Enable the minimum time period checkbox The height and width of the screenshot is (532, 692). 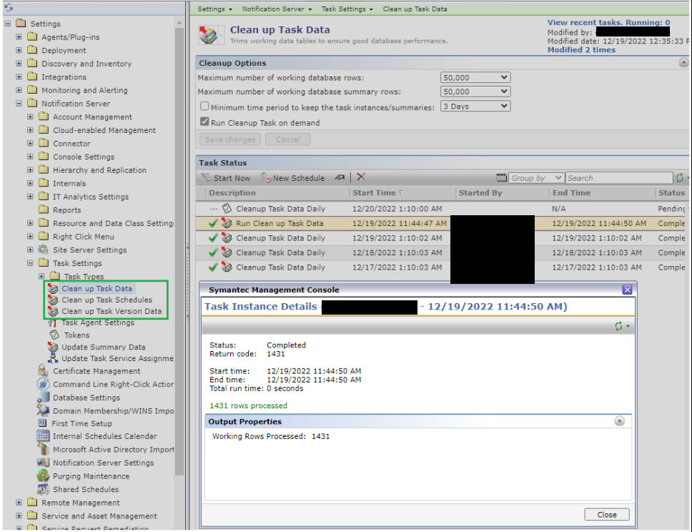pos(204,107)
